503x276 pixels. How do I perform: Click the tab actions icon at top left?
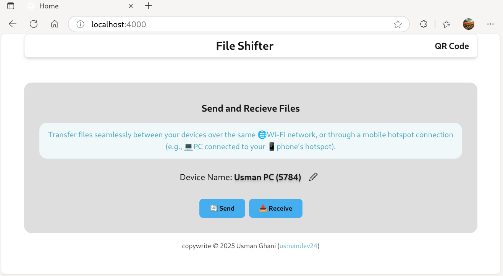coord(10,6)
